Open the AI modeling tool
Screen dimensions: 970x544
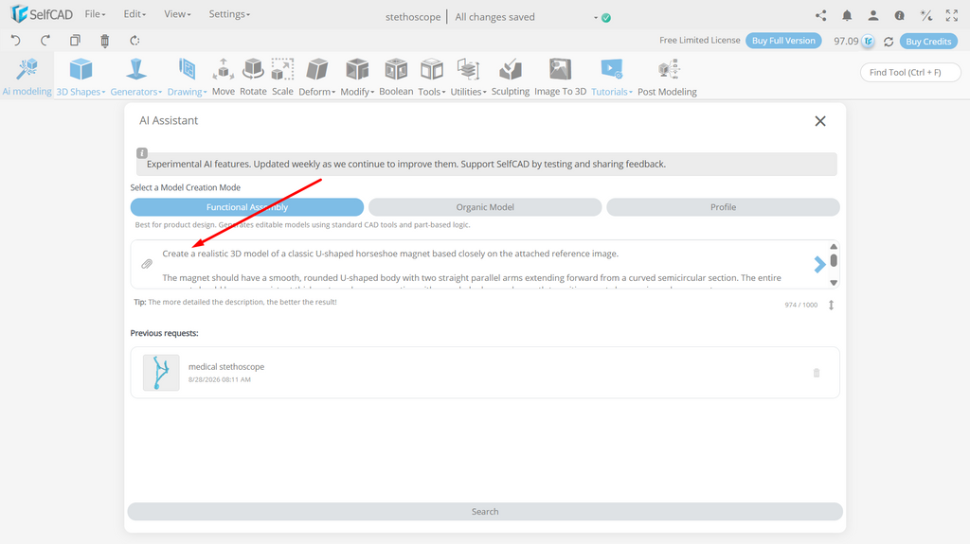pyautogui.click(x=27, y=77)
